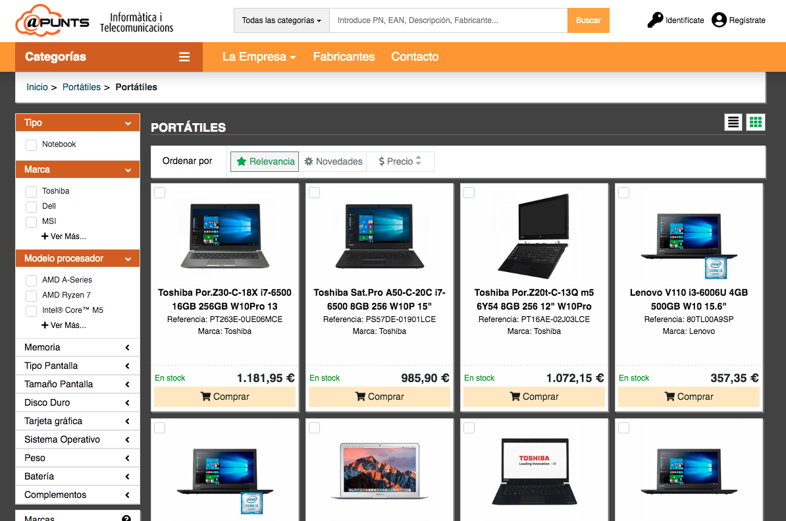Tick the Notebook type checkbox
Screen dimensions: 786x521
(x=31, y=145)
